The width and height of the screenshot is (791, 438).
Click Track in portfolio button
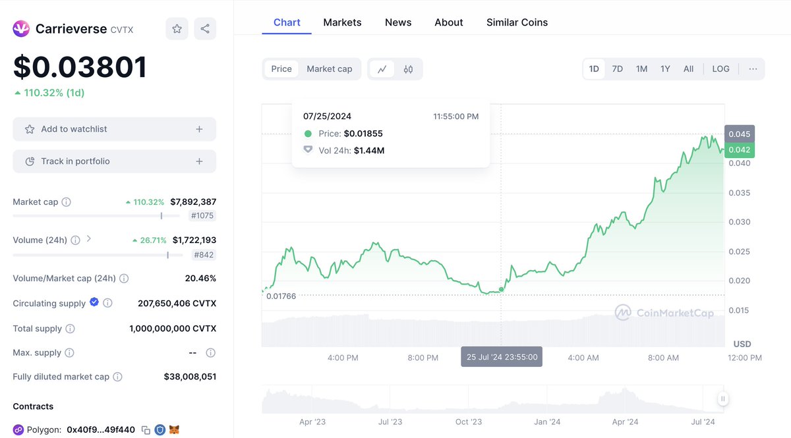pos(114,161)
